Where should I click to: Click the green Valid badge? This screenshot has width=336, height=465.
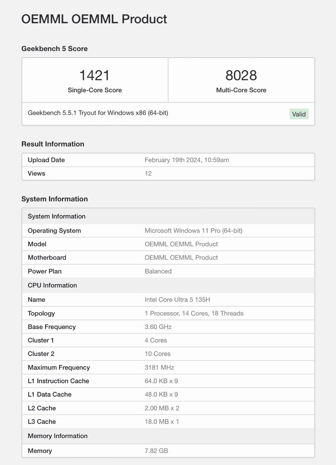click(299, 114)
